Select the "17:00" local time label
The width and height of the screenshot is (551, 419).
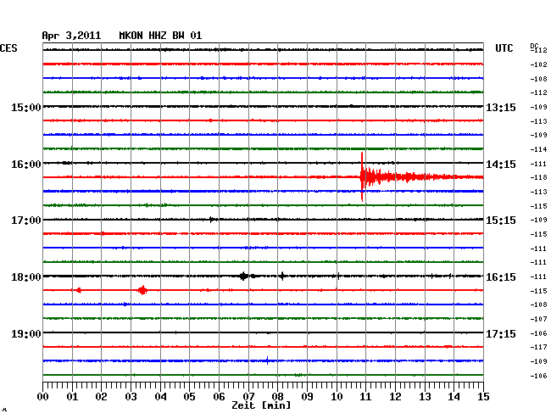tap(26, 221)
